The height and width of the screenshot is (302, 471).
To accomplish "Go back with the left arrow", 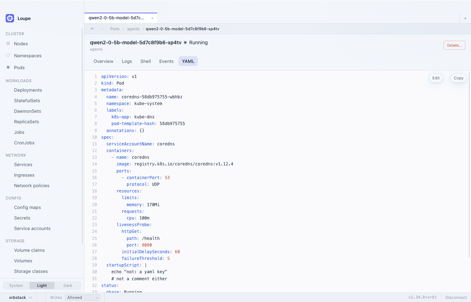I will click(x=93, y=29).
